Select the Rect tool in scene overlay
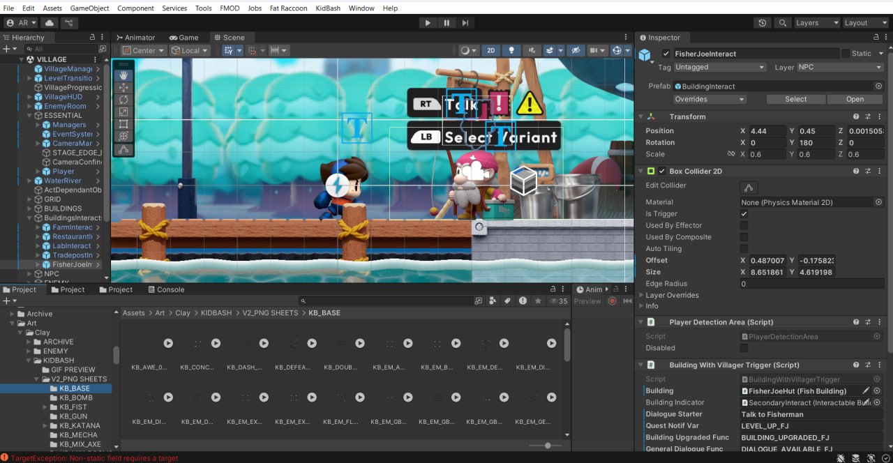Viewport: 893px width, 463px height. tap(123, 124)
